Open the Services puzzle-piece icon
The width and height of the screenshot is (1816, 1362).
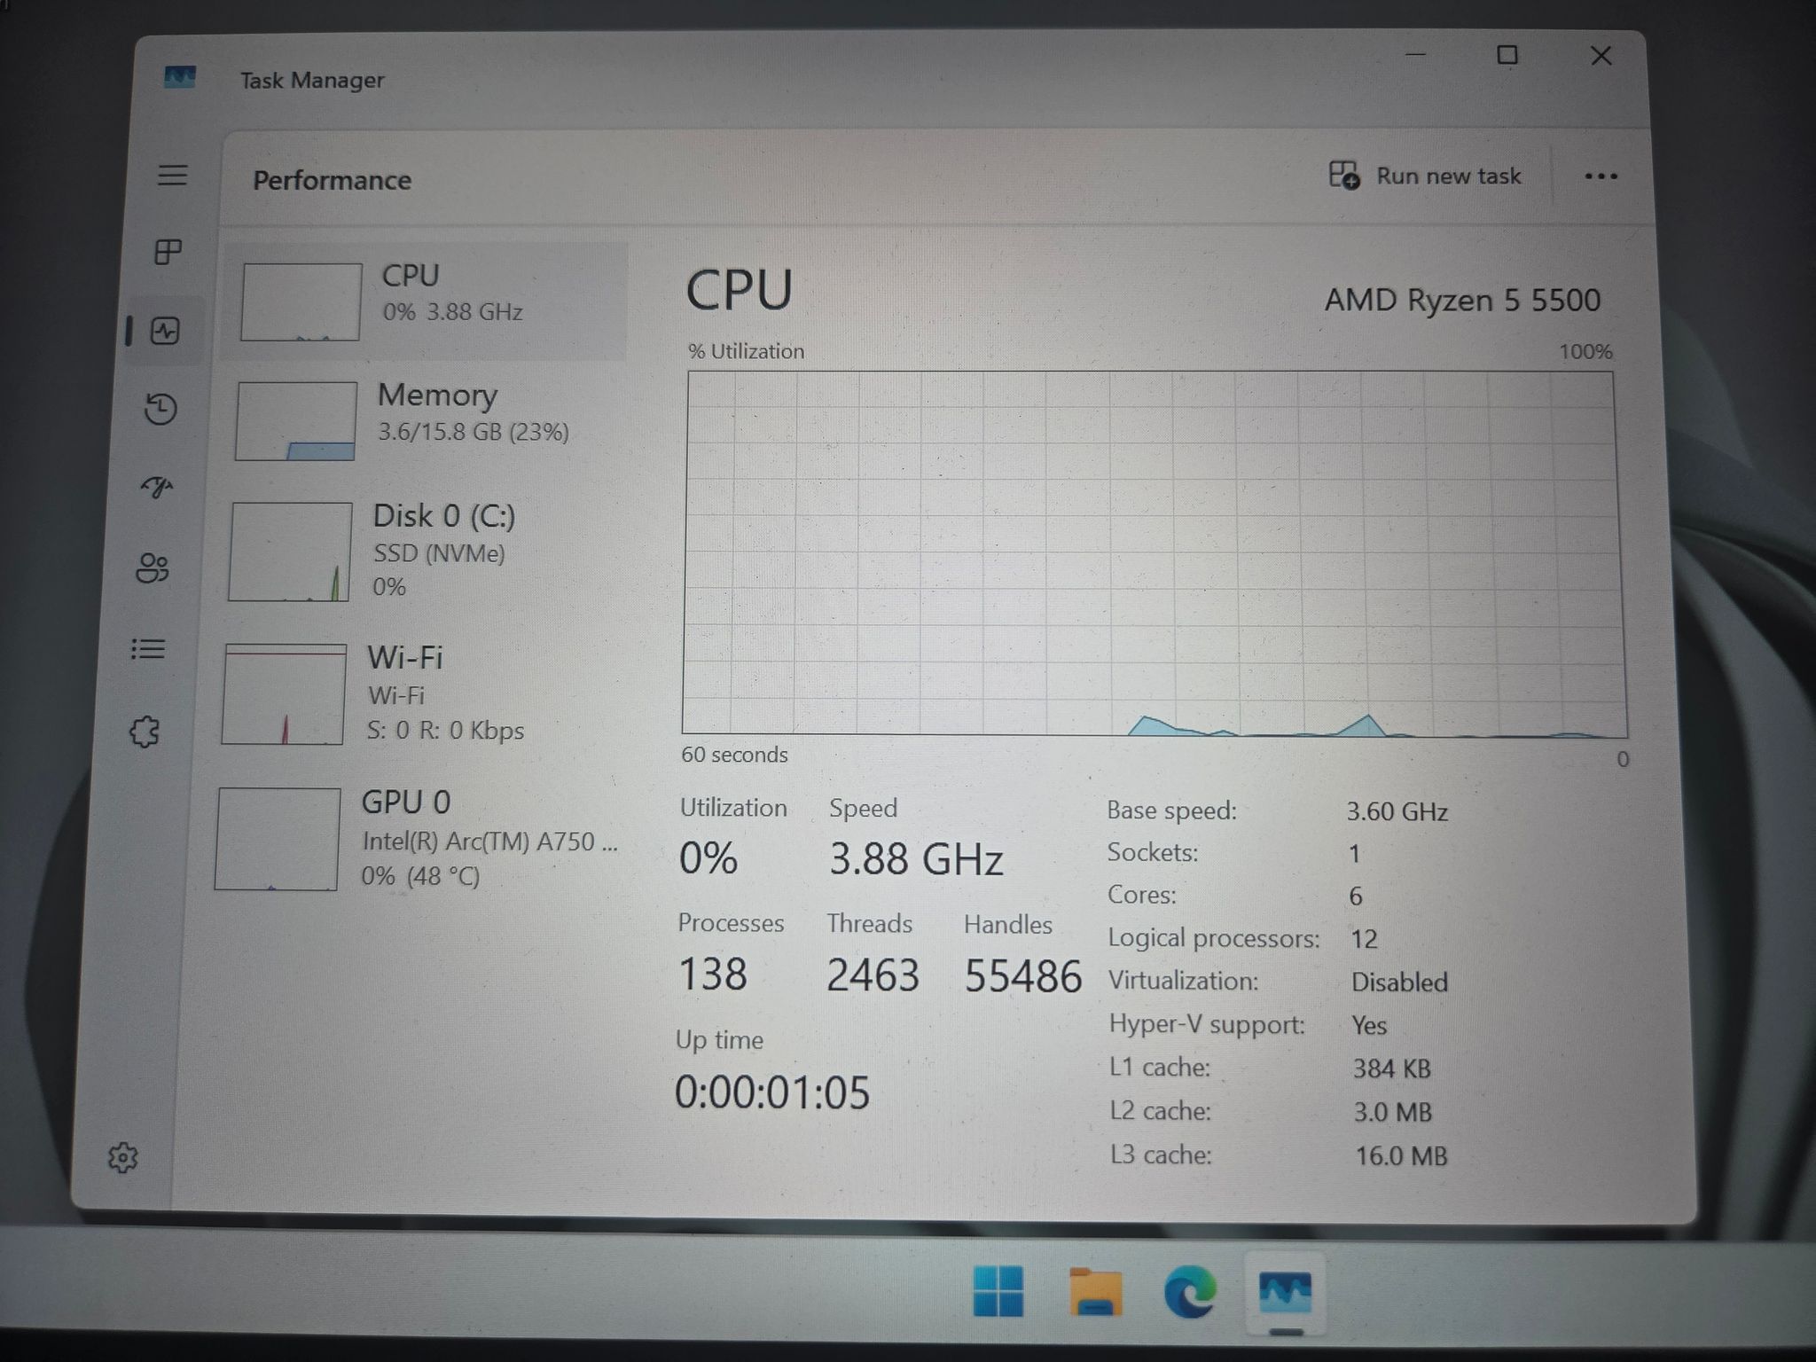pyautogui.click(x=145, y=732)
